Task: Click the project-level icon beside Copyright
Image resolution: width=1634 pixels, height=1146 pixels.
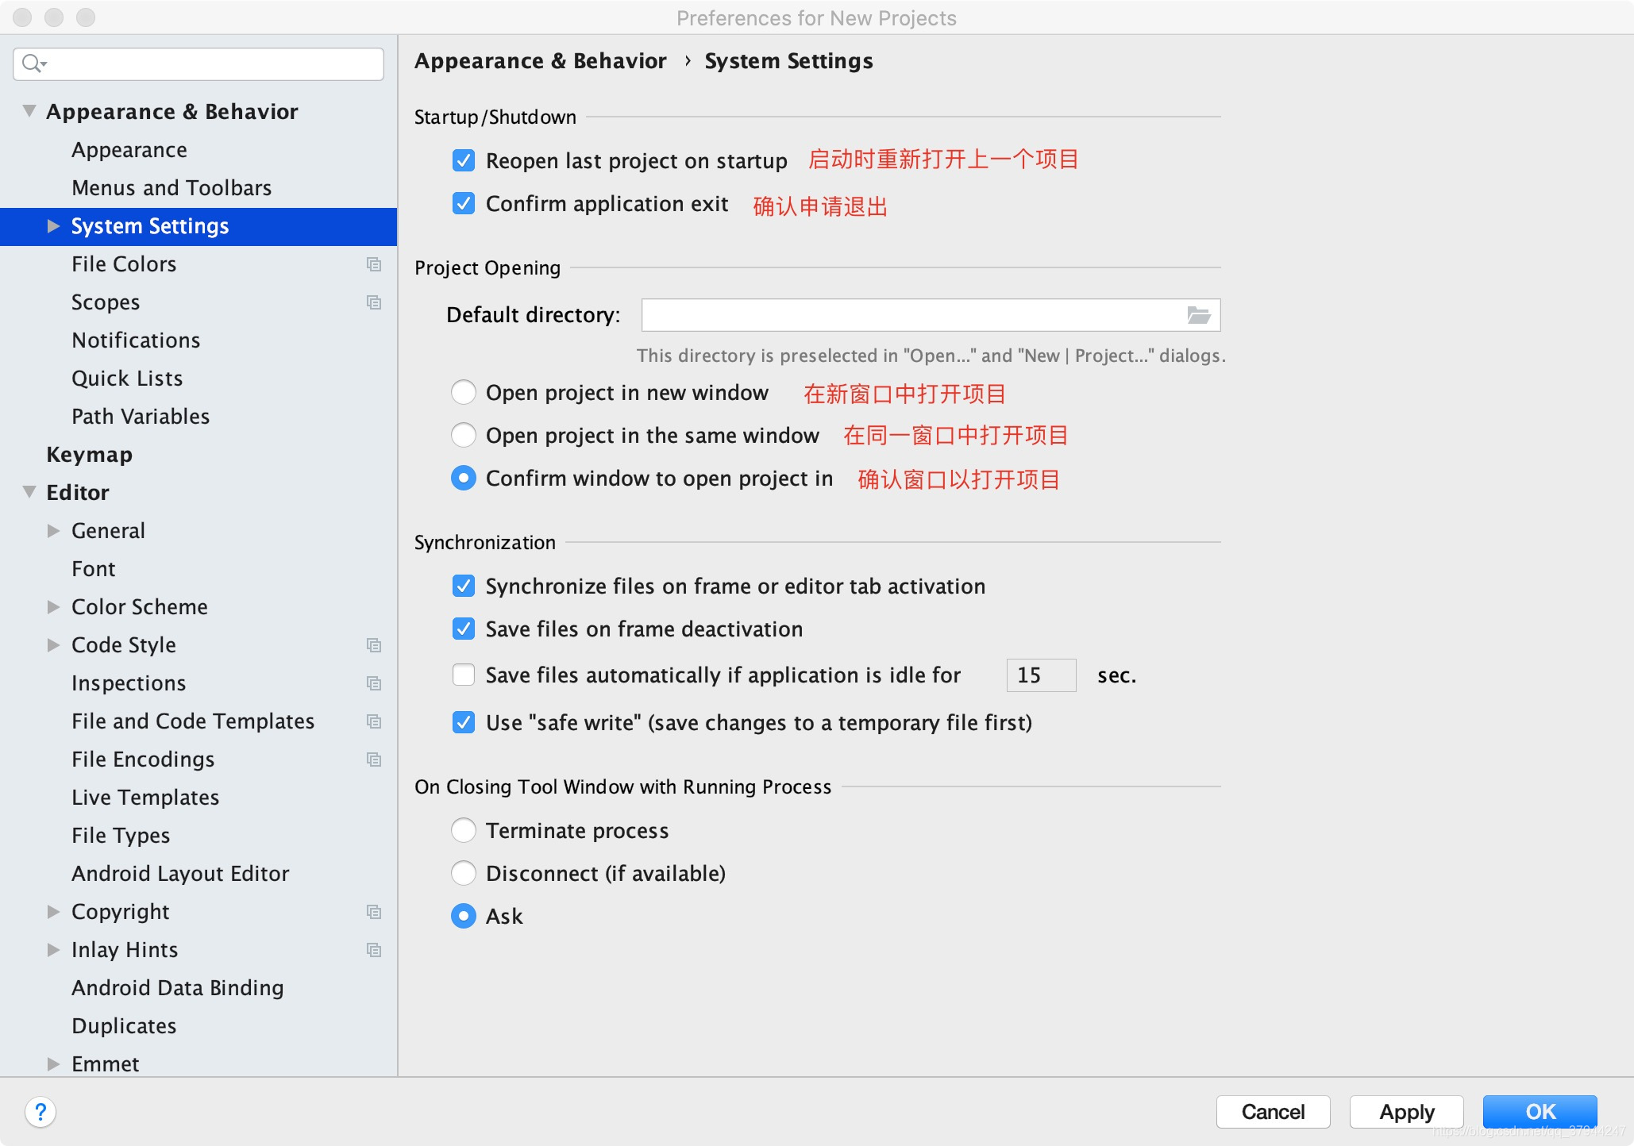Action: tap(374, 912)
